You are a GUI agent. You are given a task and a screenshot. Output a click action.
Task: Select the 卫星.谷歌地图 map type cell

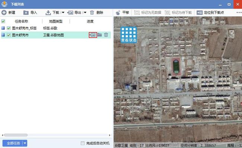point(53,35)
